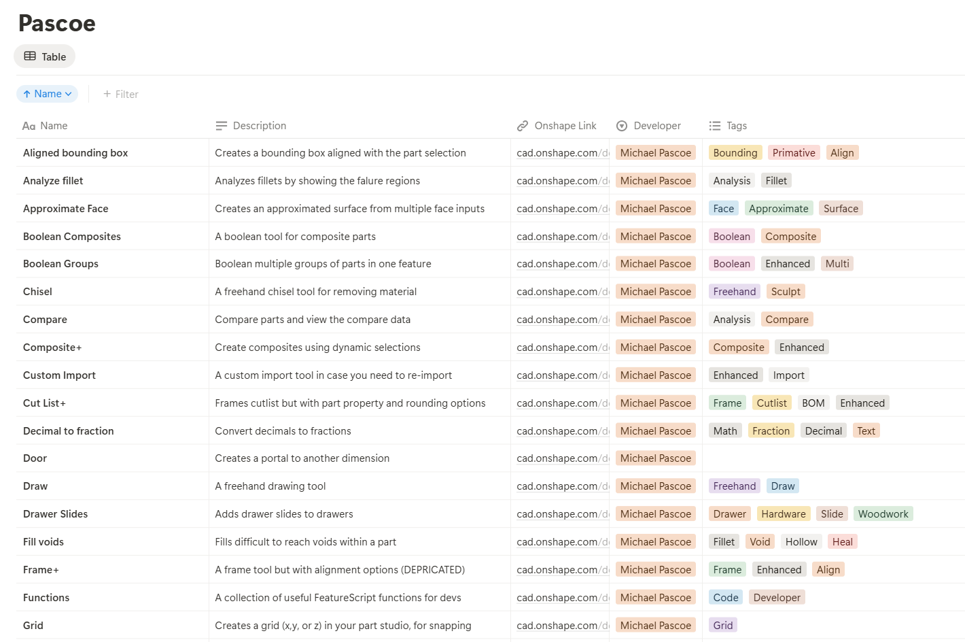This screenshot has width=965, height=642.
Task: Click the Import tag
Action: click(788, 375)
